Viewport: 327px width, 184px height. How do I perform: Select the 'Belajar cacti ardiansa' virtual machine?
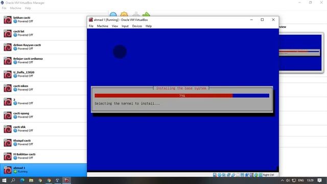[43, 61]
